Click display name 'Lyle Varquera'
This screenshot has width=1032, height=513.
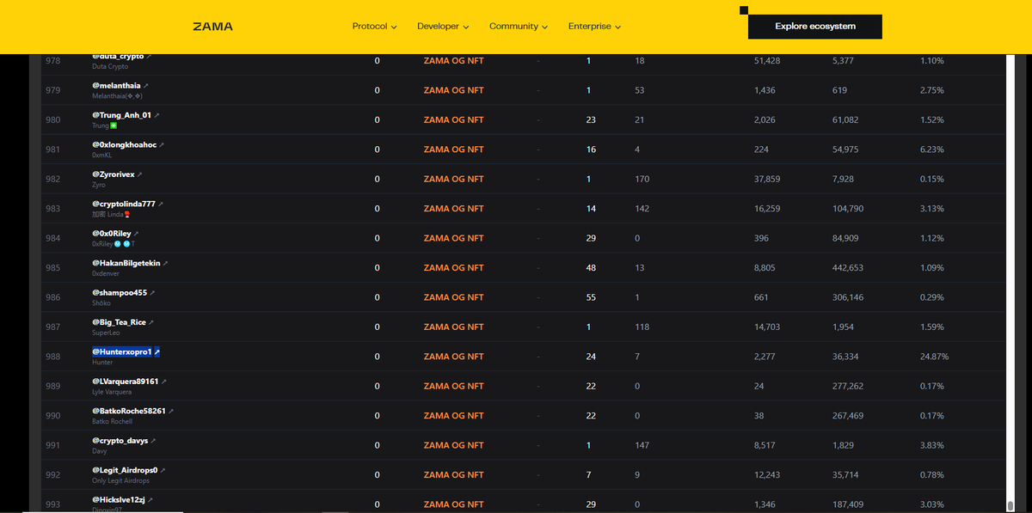pyautogui.click(x=112, y=392)
